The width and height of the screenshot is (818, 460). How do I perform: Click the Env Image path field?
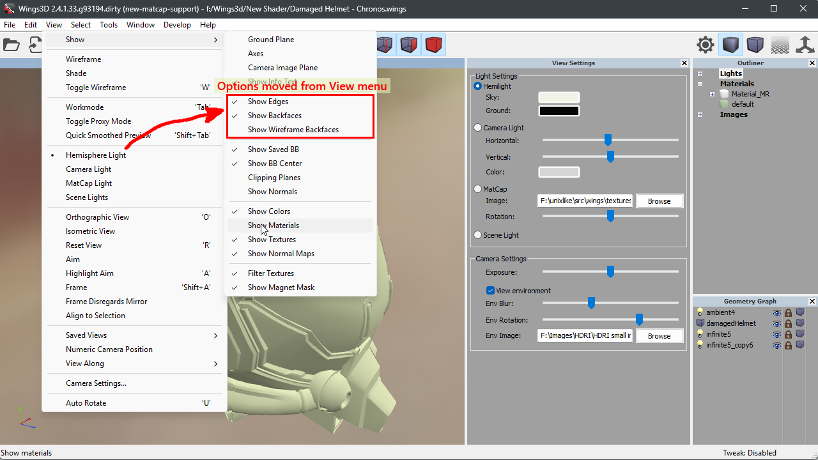pyautogui.click(x=585, y=335)
